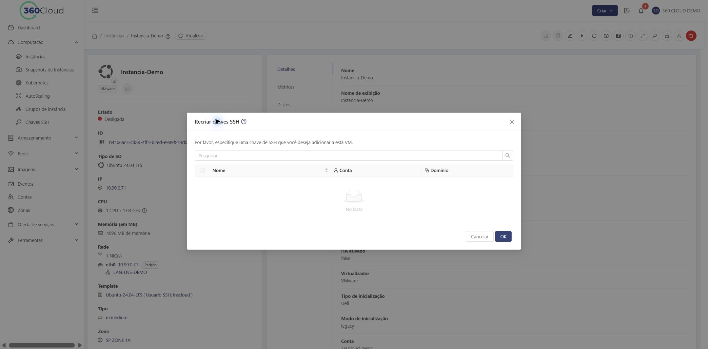
Task: Click the start instance play icon
Action: [x=582, y=36]
